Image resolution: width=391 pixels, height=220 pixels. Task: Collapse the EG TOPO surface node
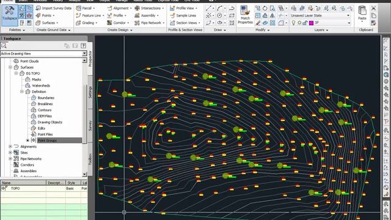click(x=16, y=73)
